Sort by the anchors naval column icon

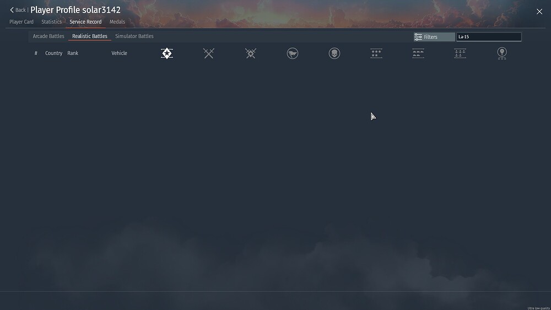[460, 54]
